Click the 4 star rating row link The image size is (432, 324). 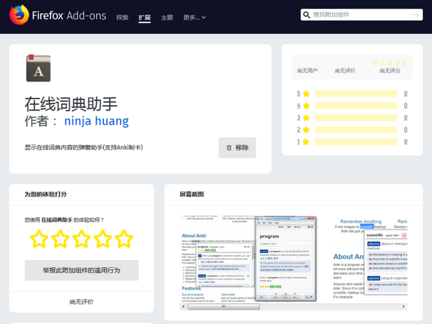pyautogui.click(x=303, y=105)
